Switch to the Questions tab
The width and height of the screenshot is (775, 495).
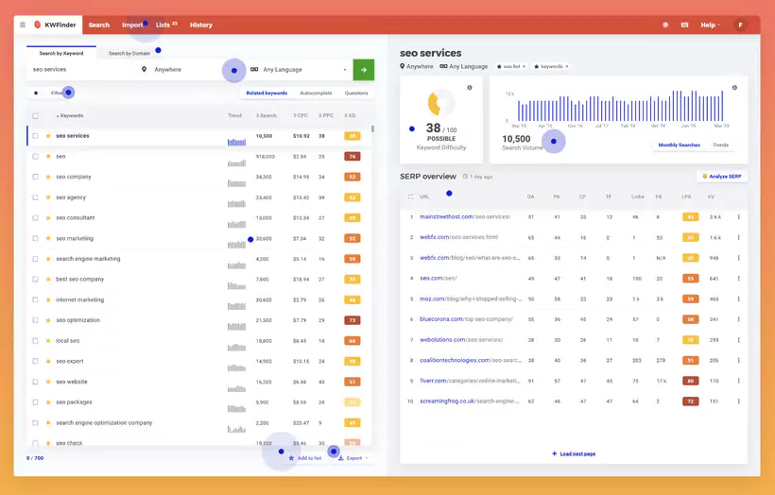[356, 93]
